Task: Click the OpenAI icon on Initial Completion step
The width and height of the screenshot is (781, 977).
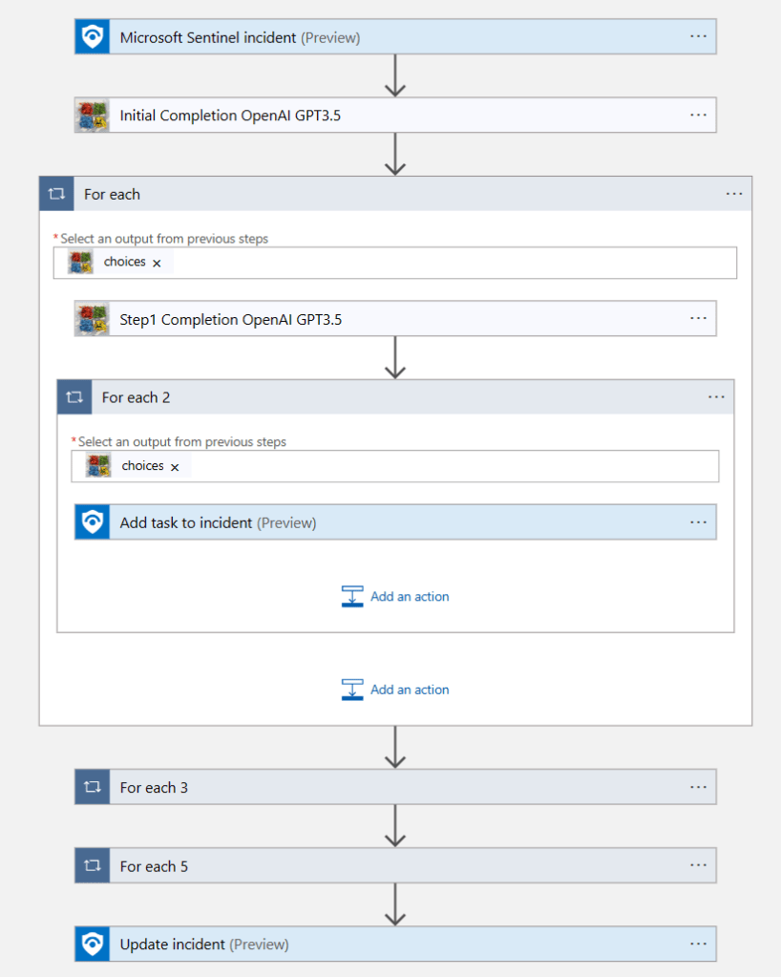Action: 93,116
